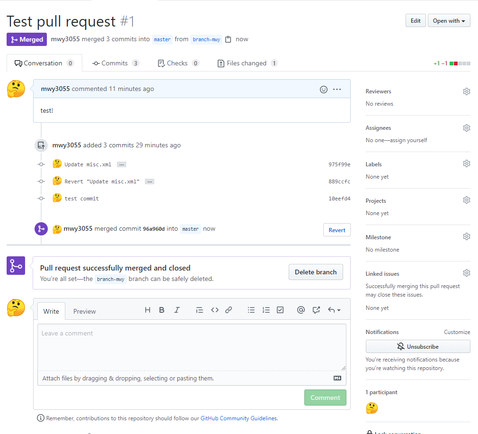
Task: Open merged commit 96a960d
Action: pos(154,229)
